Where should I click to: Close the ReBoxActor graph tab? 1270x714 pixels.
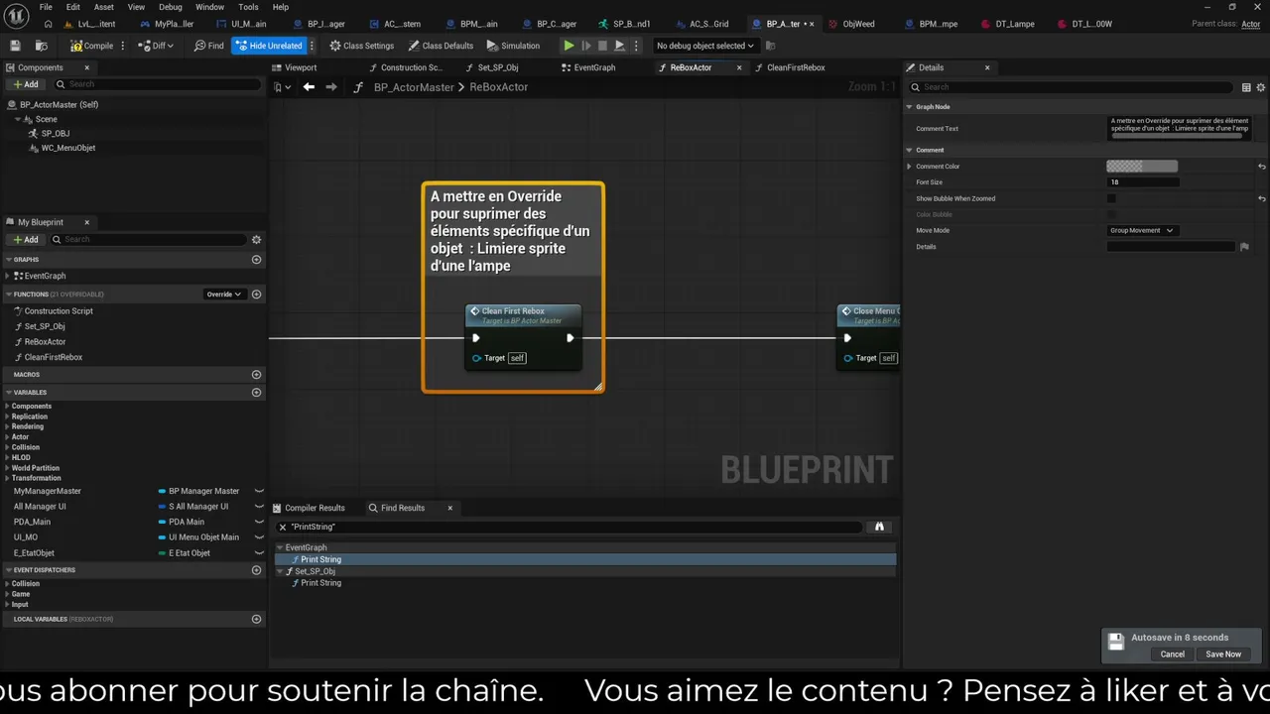[739, 67]
